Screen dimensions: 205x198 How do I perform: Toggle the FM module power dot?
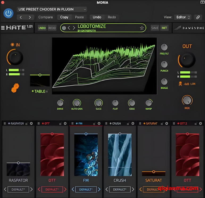click(x=77, y=123)
